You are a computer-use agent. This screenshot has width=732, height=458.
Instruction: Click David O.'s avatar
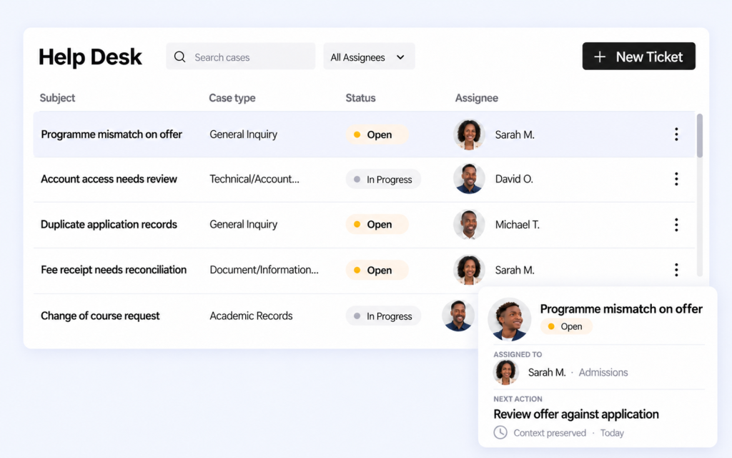click(469, 179)
